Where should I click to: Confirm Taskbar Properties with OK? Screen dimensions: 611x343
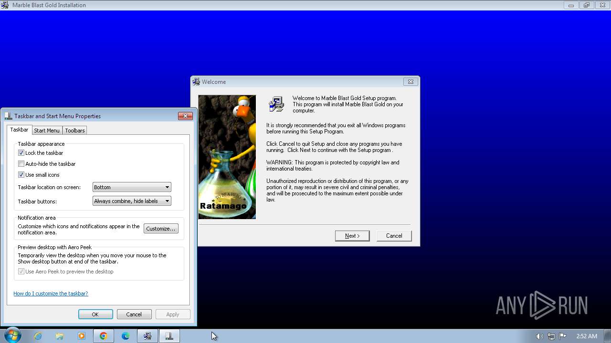click(95, 314)
